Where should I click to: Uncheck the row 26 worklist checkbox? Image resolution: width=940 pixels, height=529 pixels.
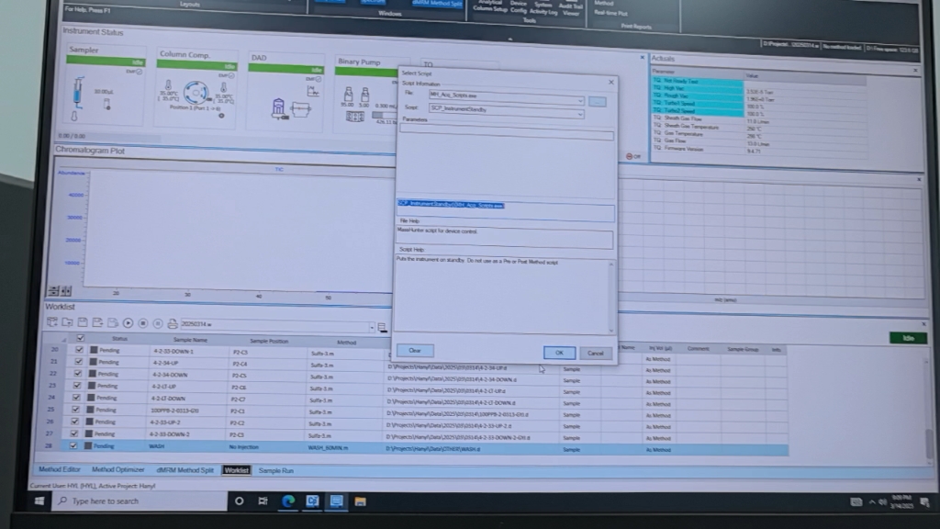click(x=75, y=422)
